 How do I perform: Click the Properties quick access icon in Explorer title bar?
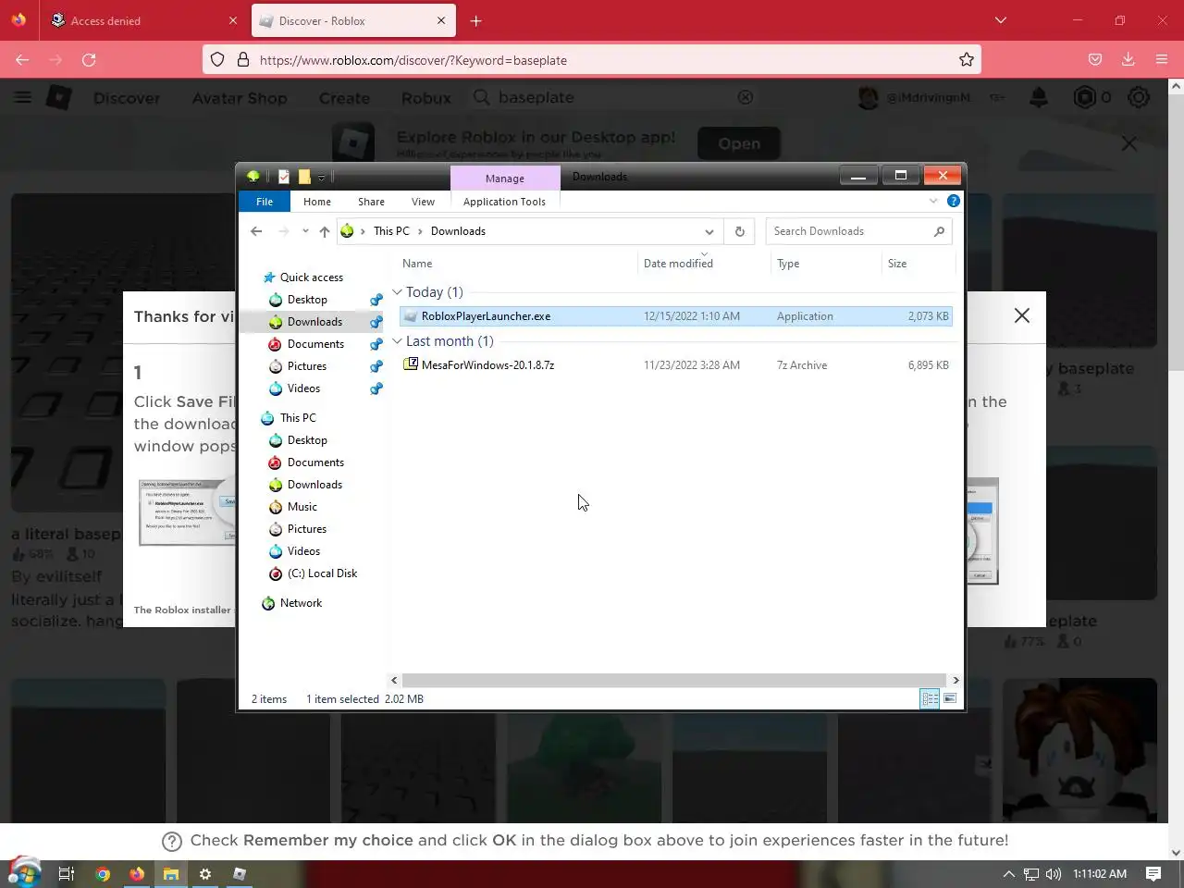point(284,177)
